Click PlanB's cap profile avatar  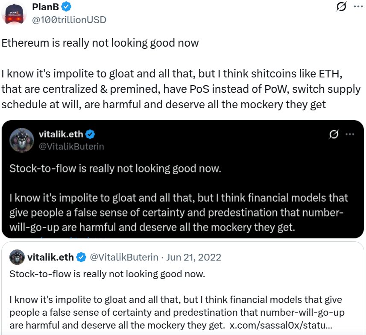pyautogui.click(x=15, y=13)
